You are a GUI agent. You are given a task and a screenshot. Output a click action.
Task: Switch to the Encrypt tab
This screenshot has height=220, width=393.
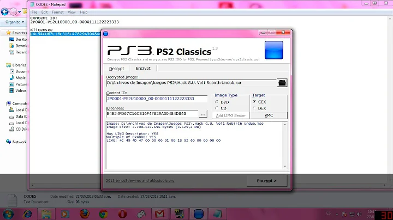[x=143, y=68]
